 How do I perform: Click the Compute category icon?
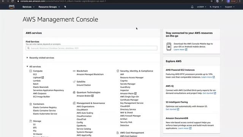click(30, 71)
